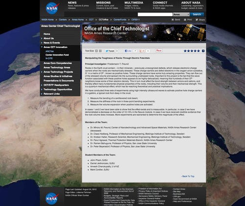Open the Centers breadcrumb link
This screenshot has height=206, width=245.
63,20
